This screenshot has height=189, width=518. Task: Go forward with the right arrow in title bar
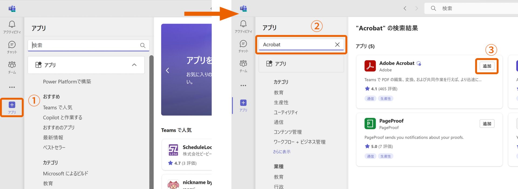[417, 8]
